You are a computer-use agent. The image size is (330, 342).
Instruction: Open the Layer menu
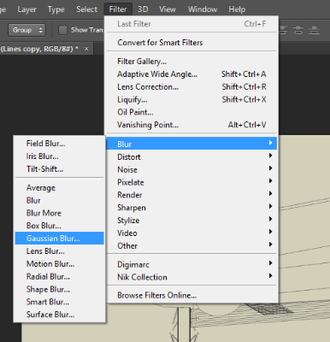coord(27,9)
